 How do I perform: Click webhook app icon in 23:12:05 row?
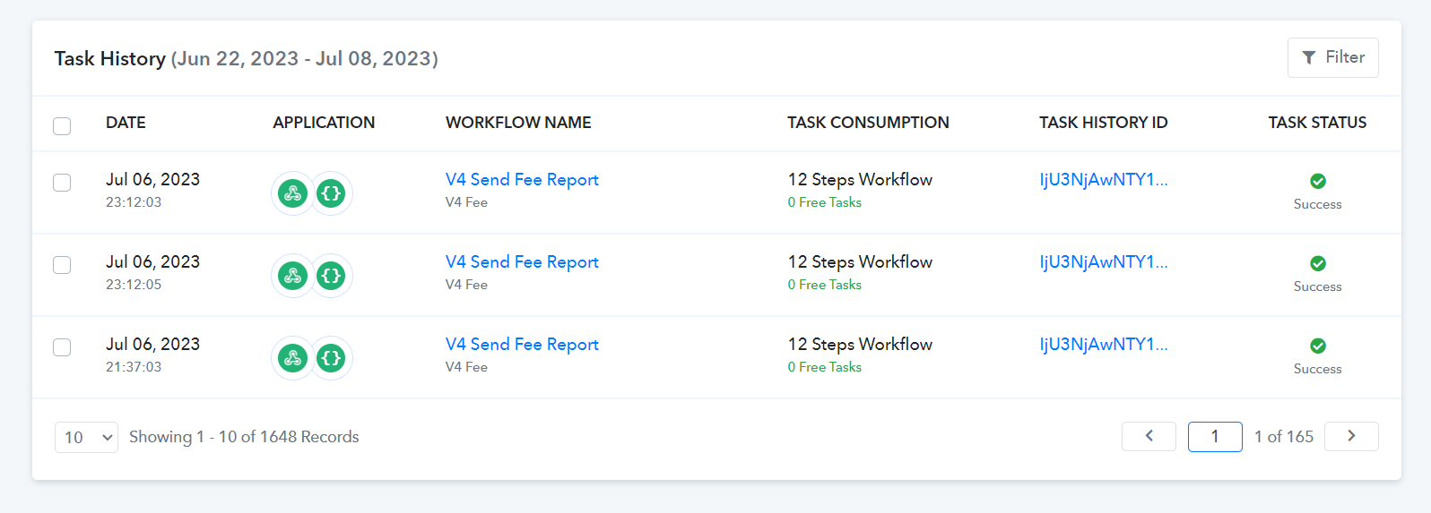pyautogui.click(x=292, y=276)
